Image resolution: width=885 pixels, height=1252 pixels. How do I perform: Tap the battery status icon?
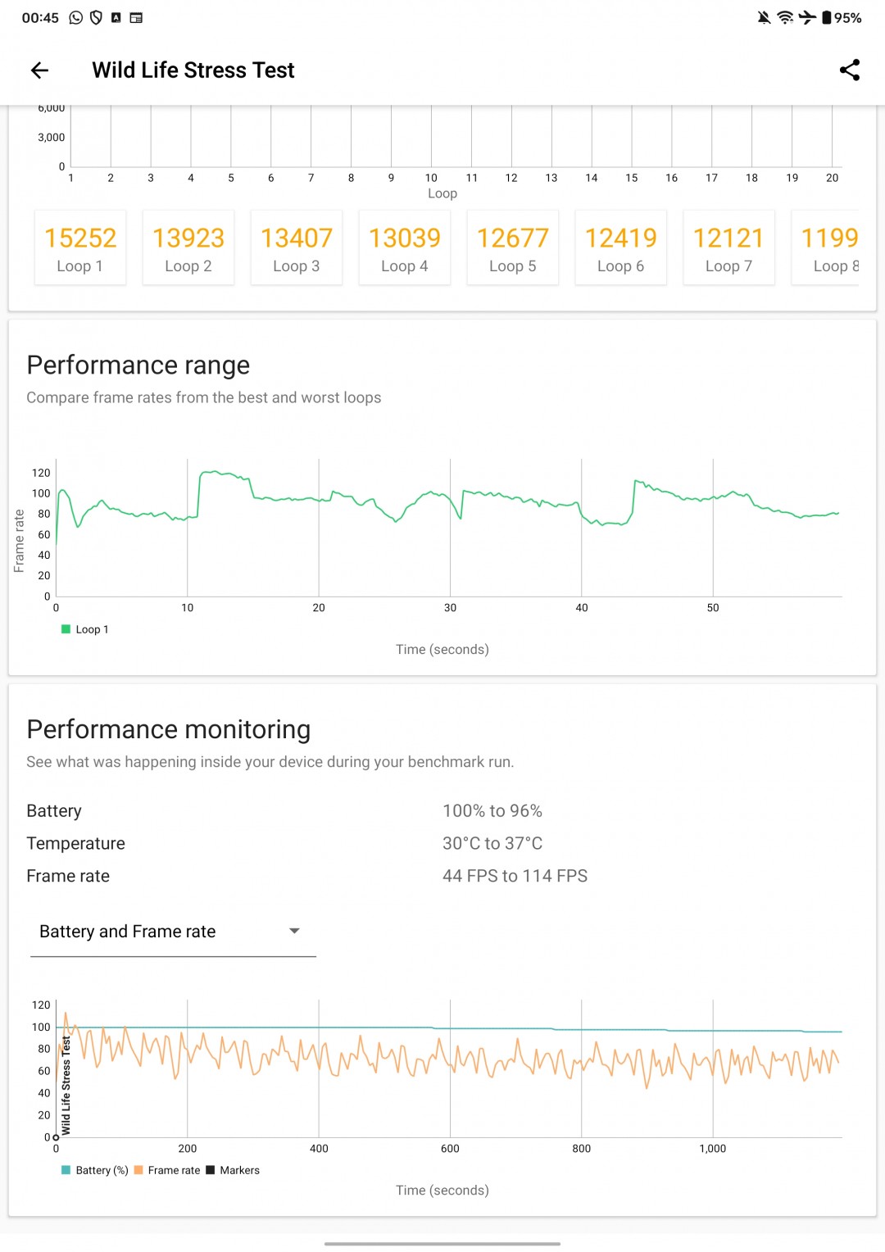(x=827, y=17)
